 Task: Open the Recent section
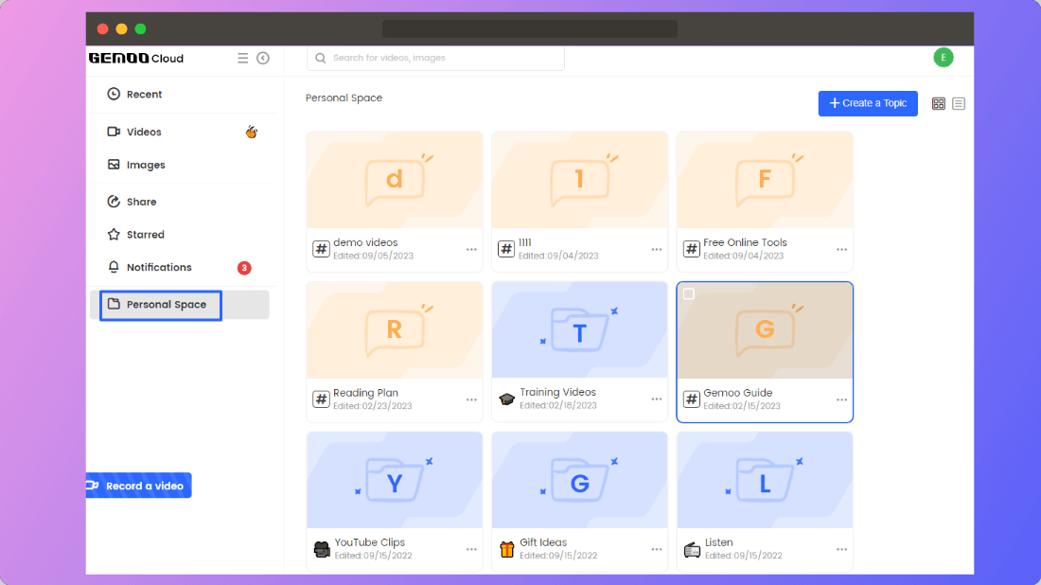coord(144,95)
